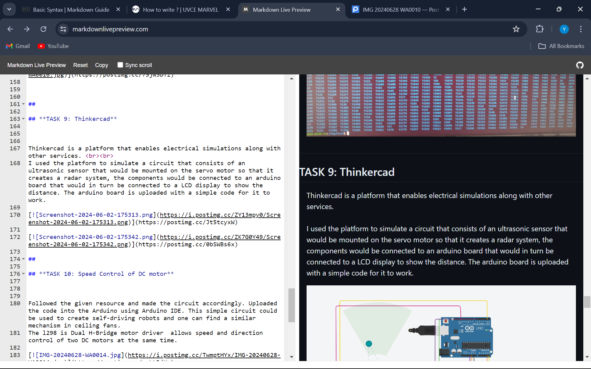This screenshot has width=591, height=369.
Task: Close the Markdown Live Preview tab
Action: click(x=338, y=10)
